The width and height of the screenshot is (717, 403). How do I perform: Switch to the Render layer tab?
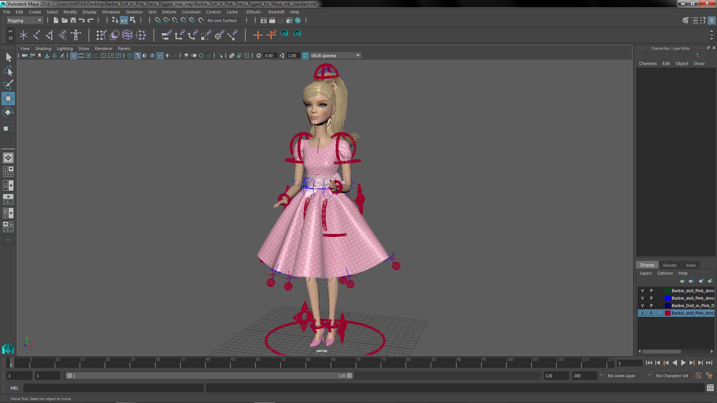(x=670, y=265)
